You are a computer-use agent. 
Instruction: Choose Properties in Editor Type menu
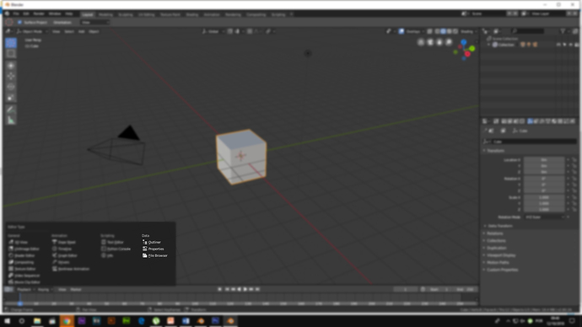[154, 249]
